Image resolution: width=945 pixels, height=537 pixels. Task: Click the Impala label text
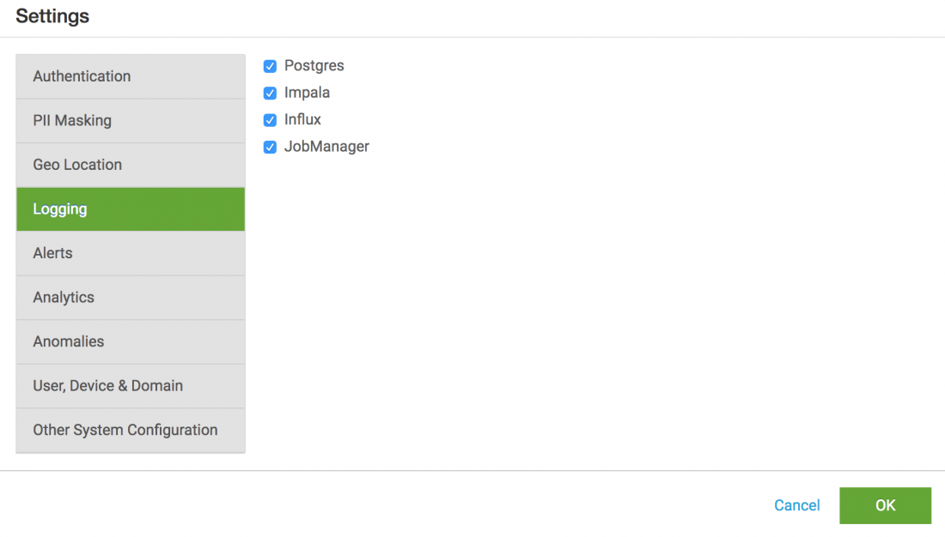307,93
